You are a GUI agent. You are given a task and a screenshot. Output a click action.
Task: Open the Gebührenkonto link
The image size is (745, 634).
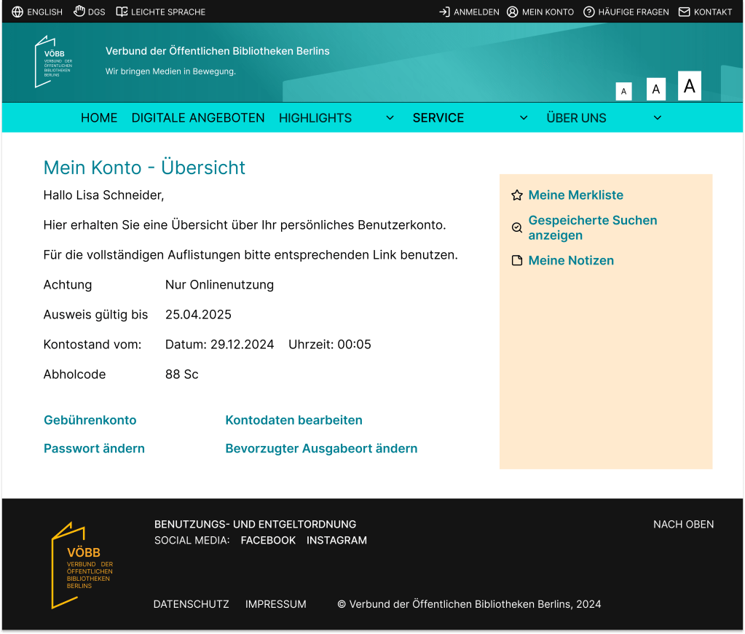click(90, 420)
